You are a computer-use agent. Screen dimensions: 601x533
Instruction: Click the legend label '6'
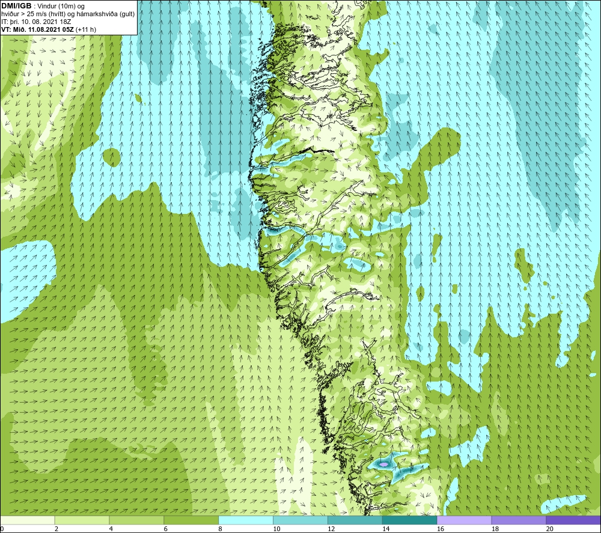(166, 529)
